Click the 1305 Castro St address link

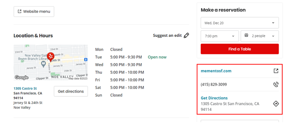25,88
